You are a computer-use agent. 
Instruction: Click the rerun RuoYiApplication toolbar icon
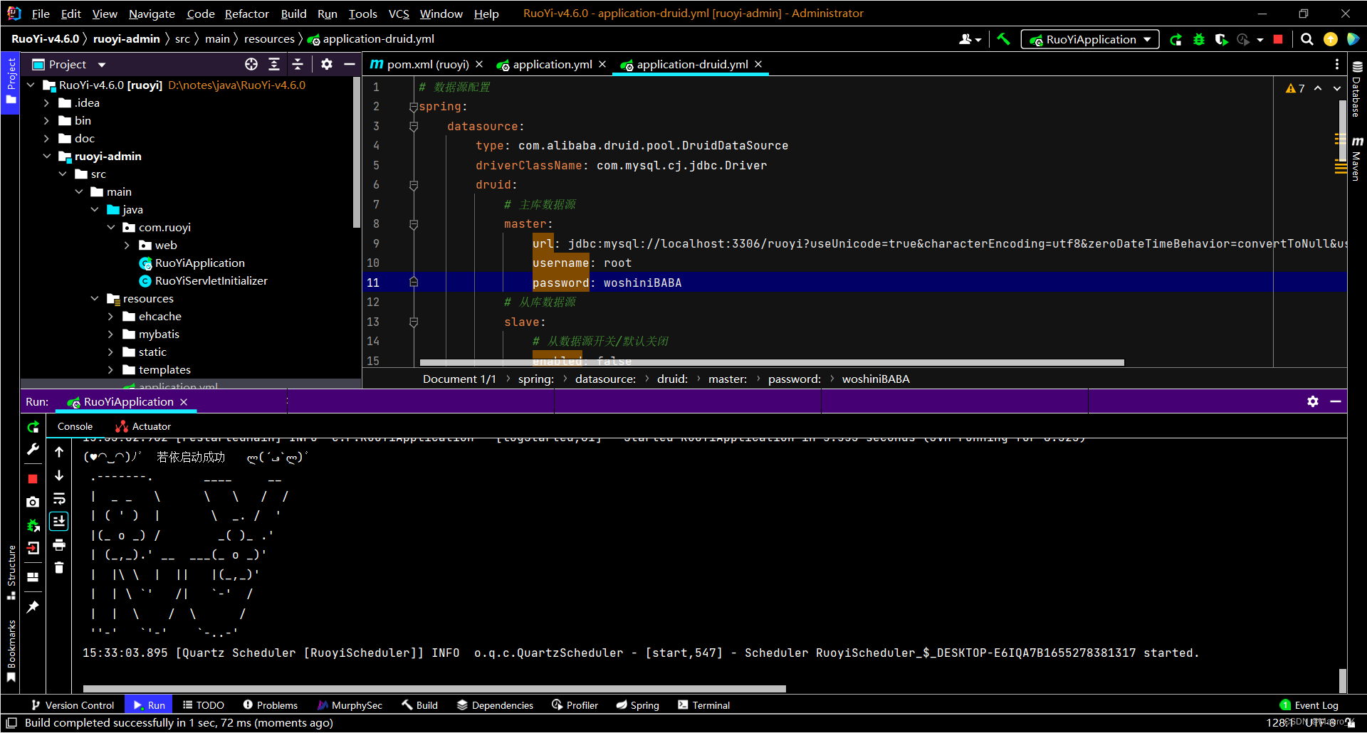(1176, 39)
